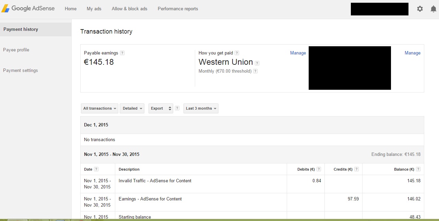Click the 48.43 starting balance value
The height and width of the screenshot is (221, 439).
[415, 217]
